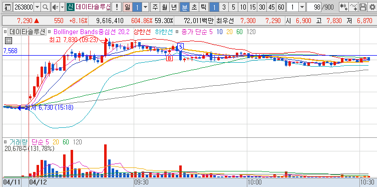The image size is (377, 187).
Task: Click the volume value 9,616,410
Action: point(110,21)
